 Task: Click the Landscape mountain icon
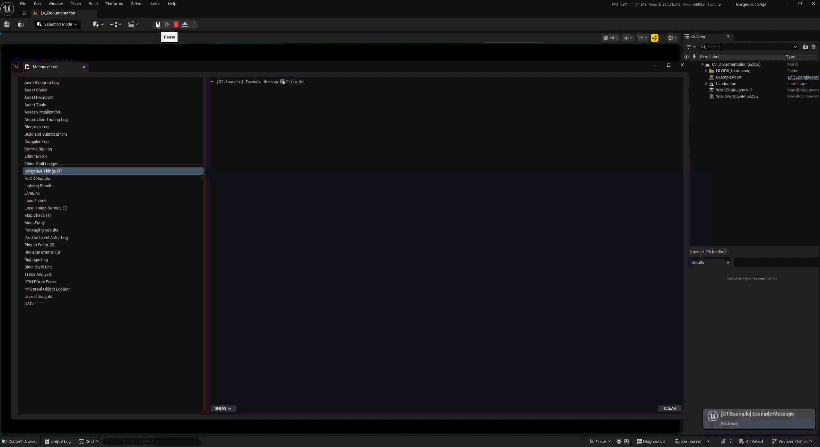pos(711,84)
